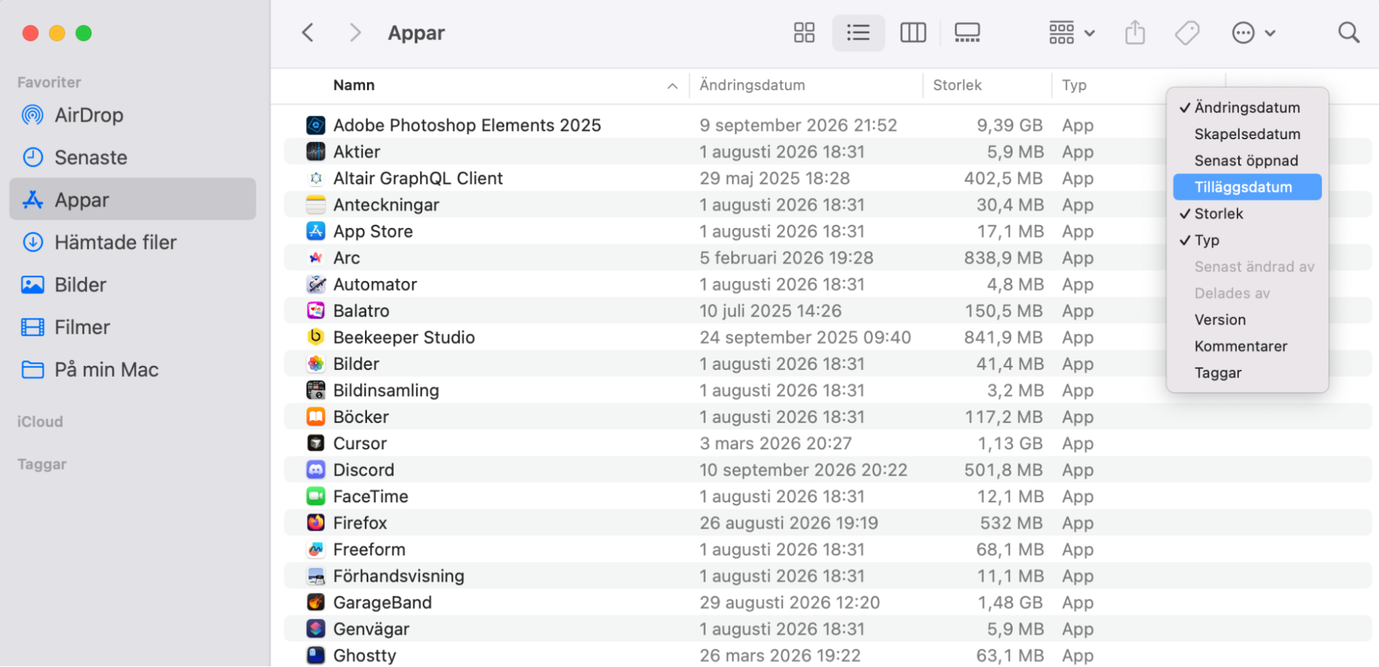Sort by the Storlek column header
This screenshot has height=667, width=1379.
[958, 85]
